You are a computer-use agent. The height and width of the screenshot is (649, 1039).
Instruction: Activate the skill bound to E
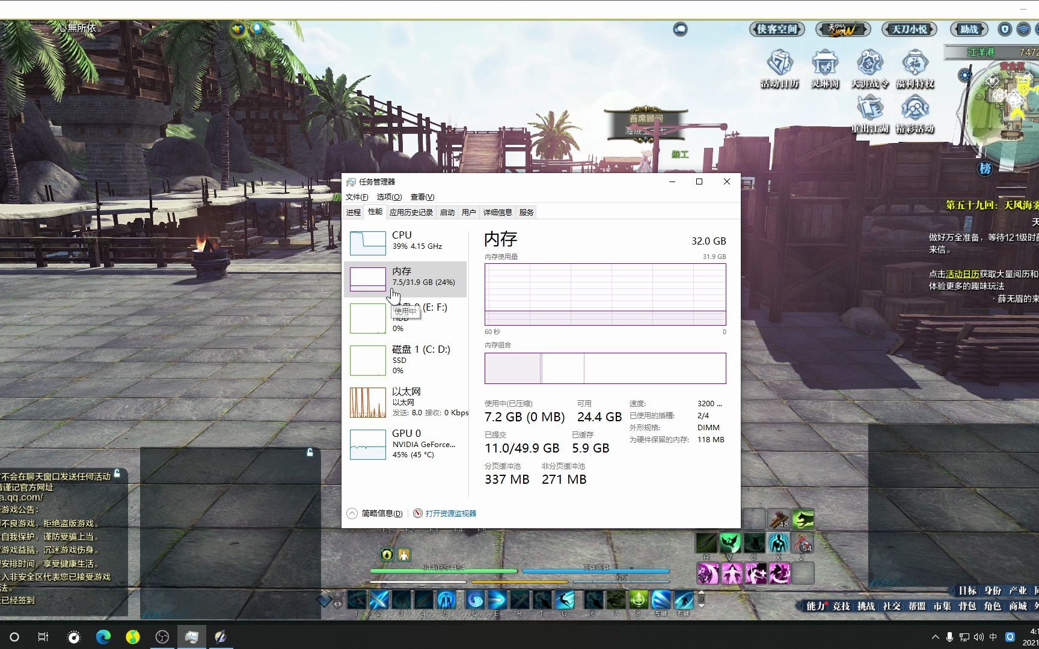(497, 599)
